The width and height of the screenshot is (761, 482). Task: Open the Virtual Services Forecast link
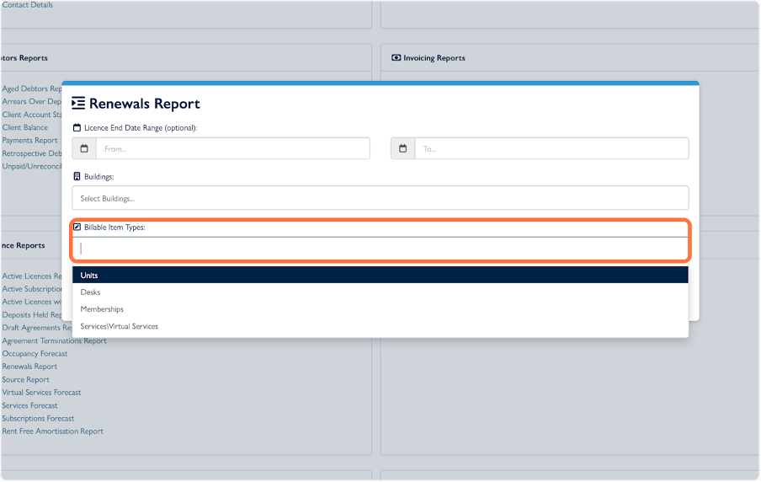[41, 393]
